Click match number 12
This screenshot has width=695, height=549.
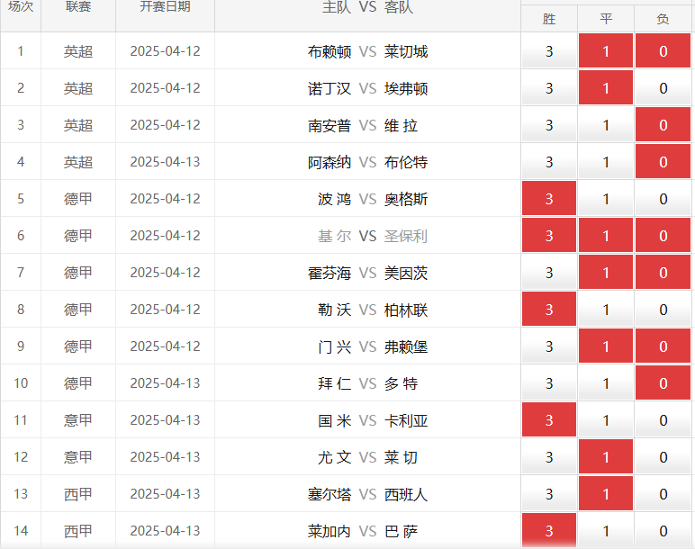point(21,457)
